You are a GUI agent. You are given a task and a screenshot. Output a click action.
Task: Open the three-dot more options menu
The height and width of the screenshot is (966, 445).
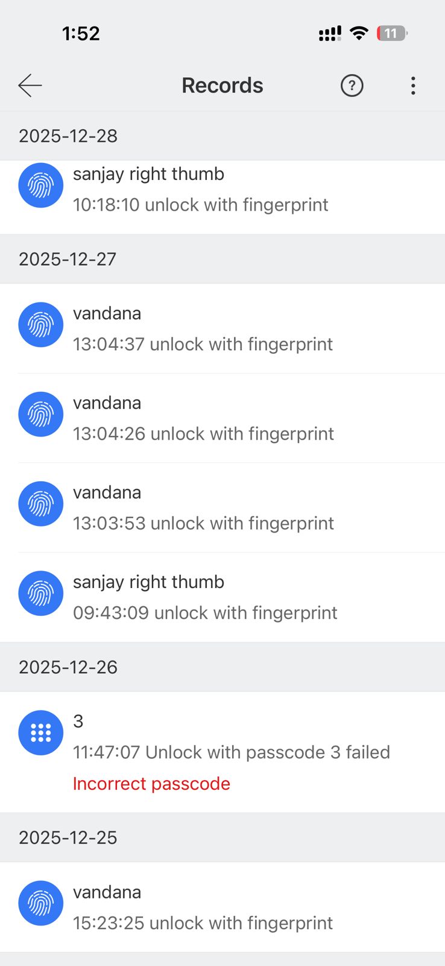click(x=413, y=86)
